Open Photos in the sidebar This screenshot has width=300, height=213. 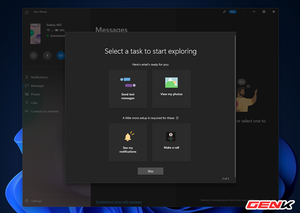pyautogui.click(x=36, y=95)
